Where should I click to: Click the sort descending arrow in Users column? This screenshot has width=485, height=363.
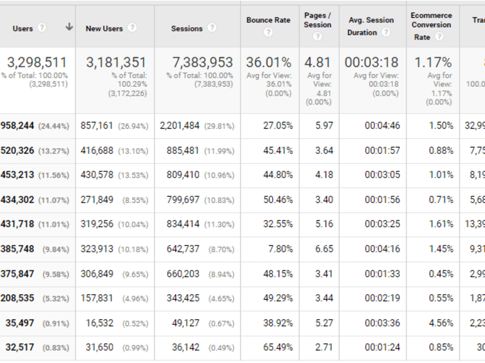pyautogui.click(x=69, y=27)
